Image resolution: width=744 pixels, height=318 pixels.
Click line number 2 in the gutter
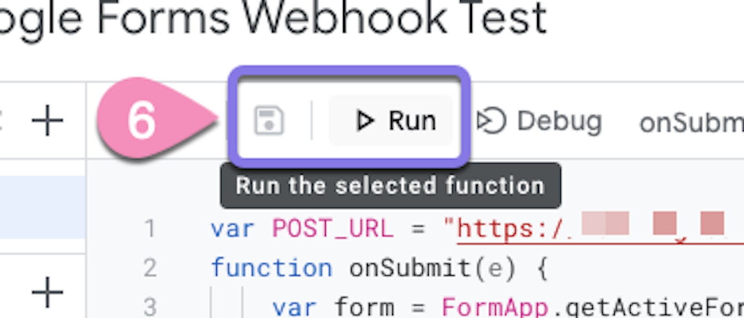point(150,268)
